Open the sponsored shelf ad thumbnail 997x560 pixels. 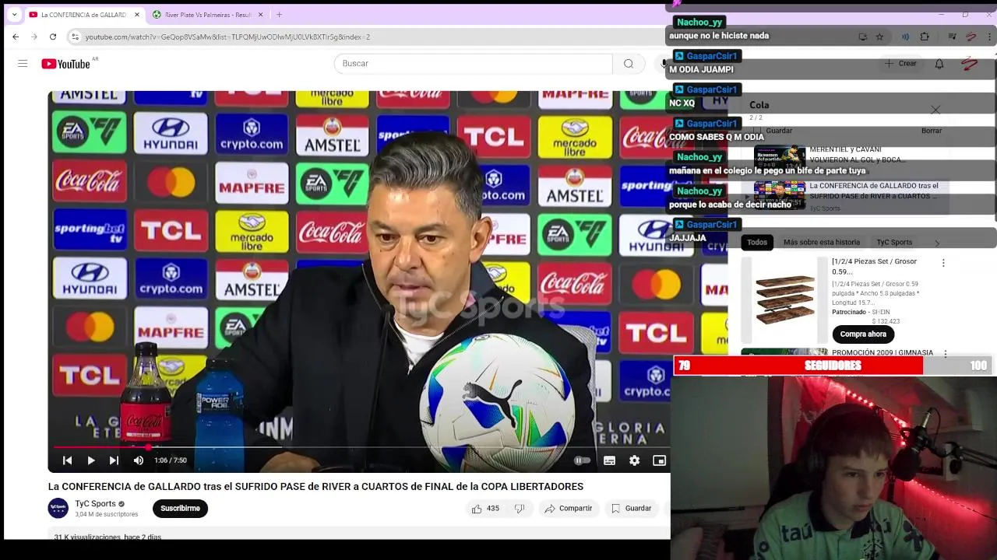pyautogui.click(x=784, y=300)
